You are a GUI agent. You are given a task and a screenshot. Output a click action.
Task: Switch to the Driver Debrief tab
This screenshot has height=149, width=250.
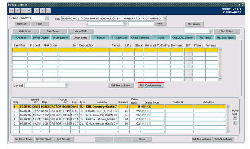(41, 37)
